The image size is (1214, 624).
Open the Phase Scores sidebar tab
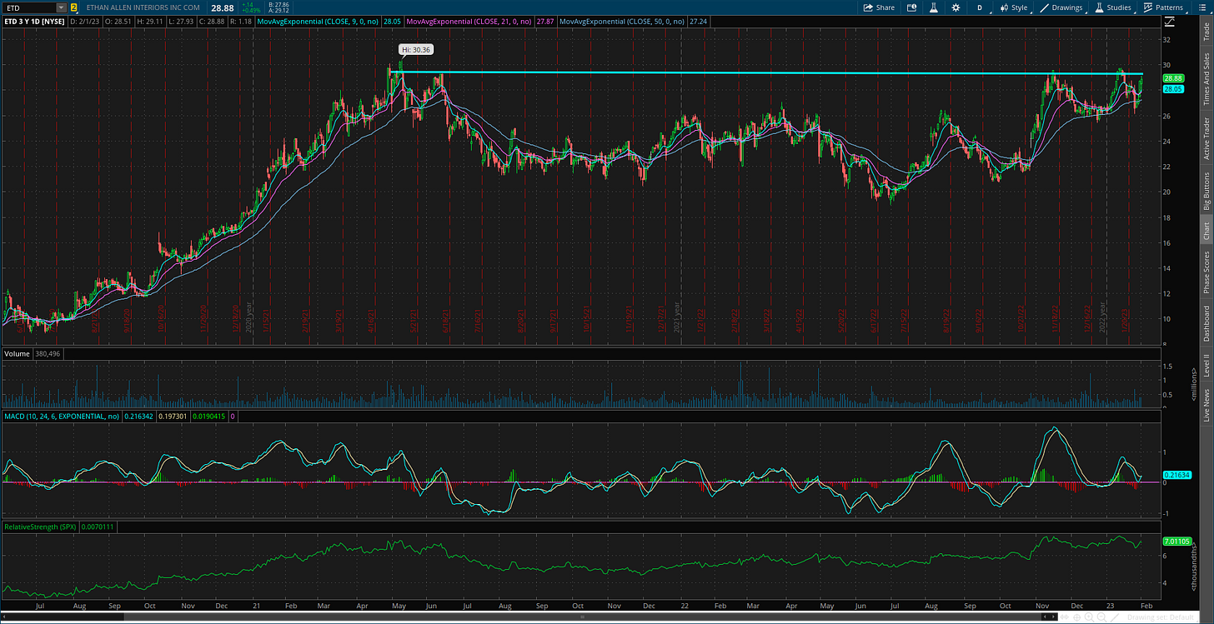pyautogui.click(x=1206, y=271)
